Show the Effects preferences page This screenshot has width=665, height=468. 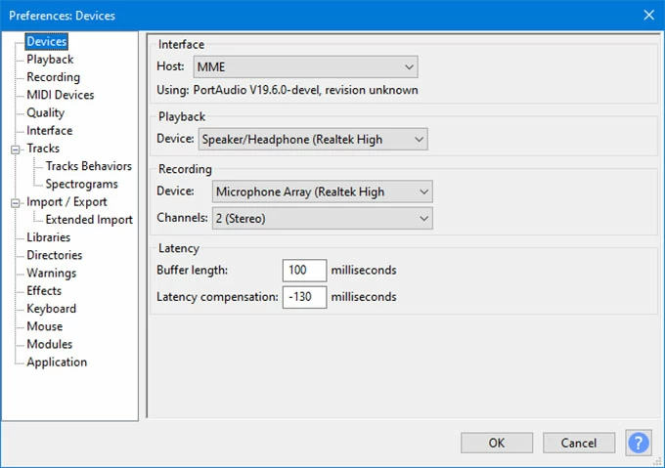[x=44, y=291]
